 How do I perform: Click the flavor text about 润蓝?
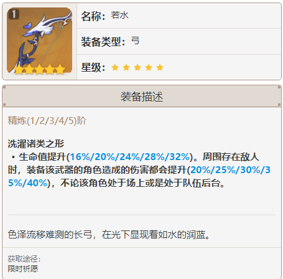point(109,235)
